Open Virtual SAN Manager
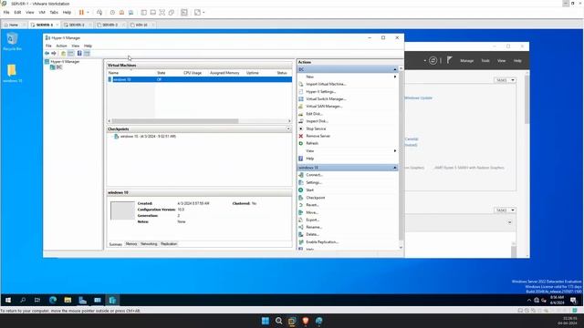Viewport: 584px width, 328px height. coord(324,107)
